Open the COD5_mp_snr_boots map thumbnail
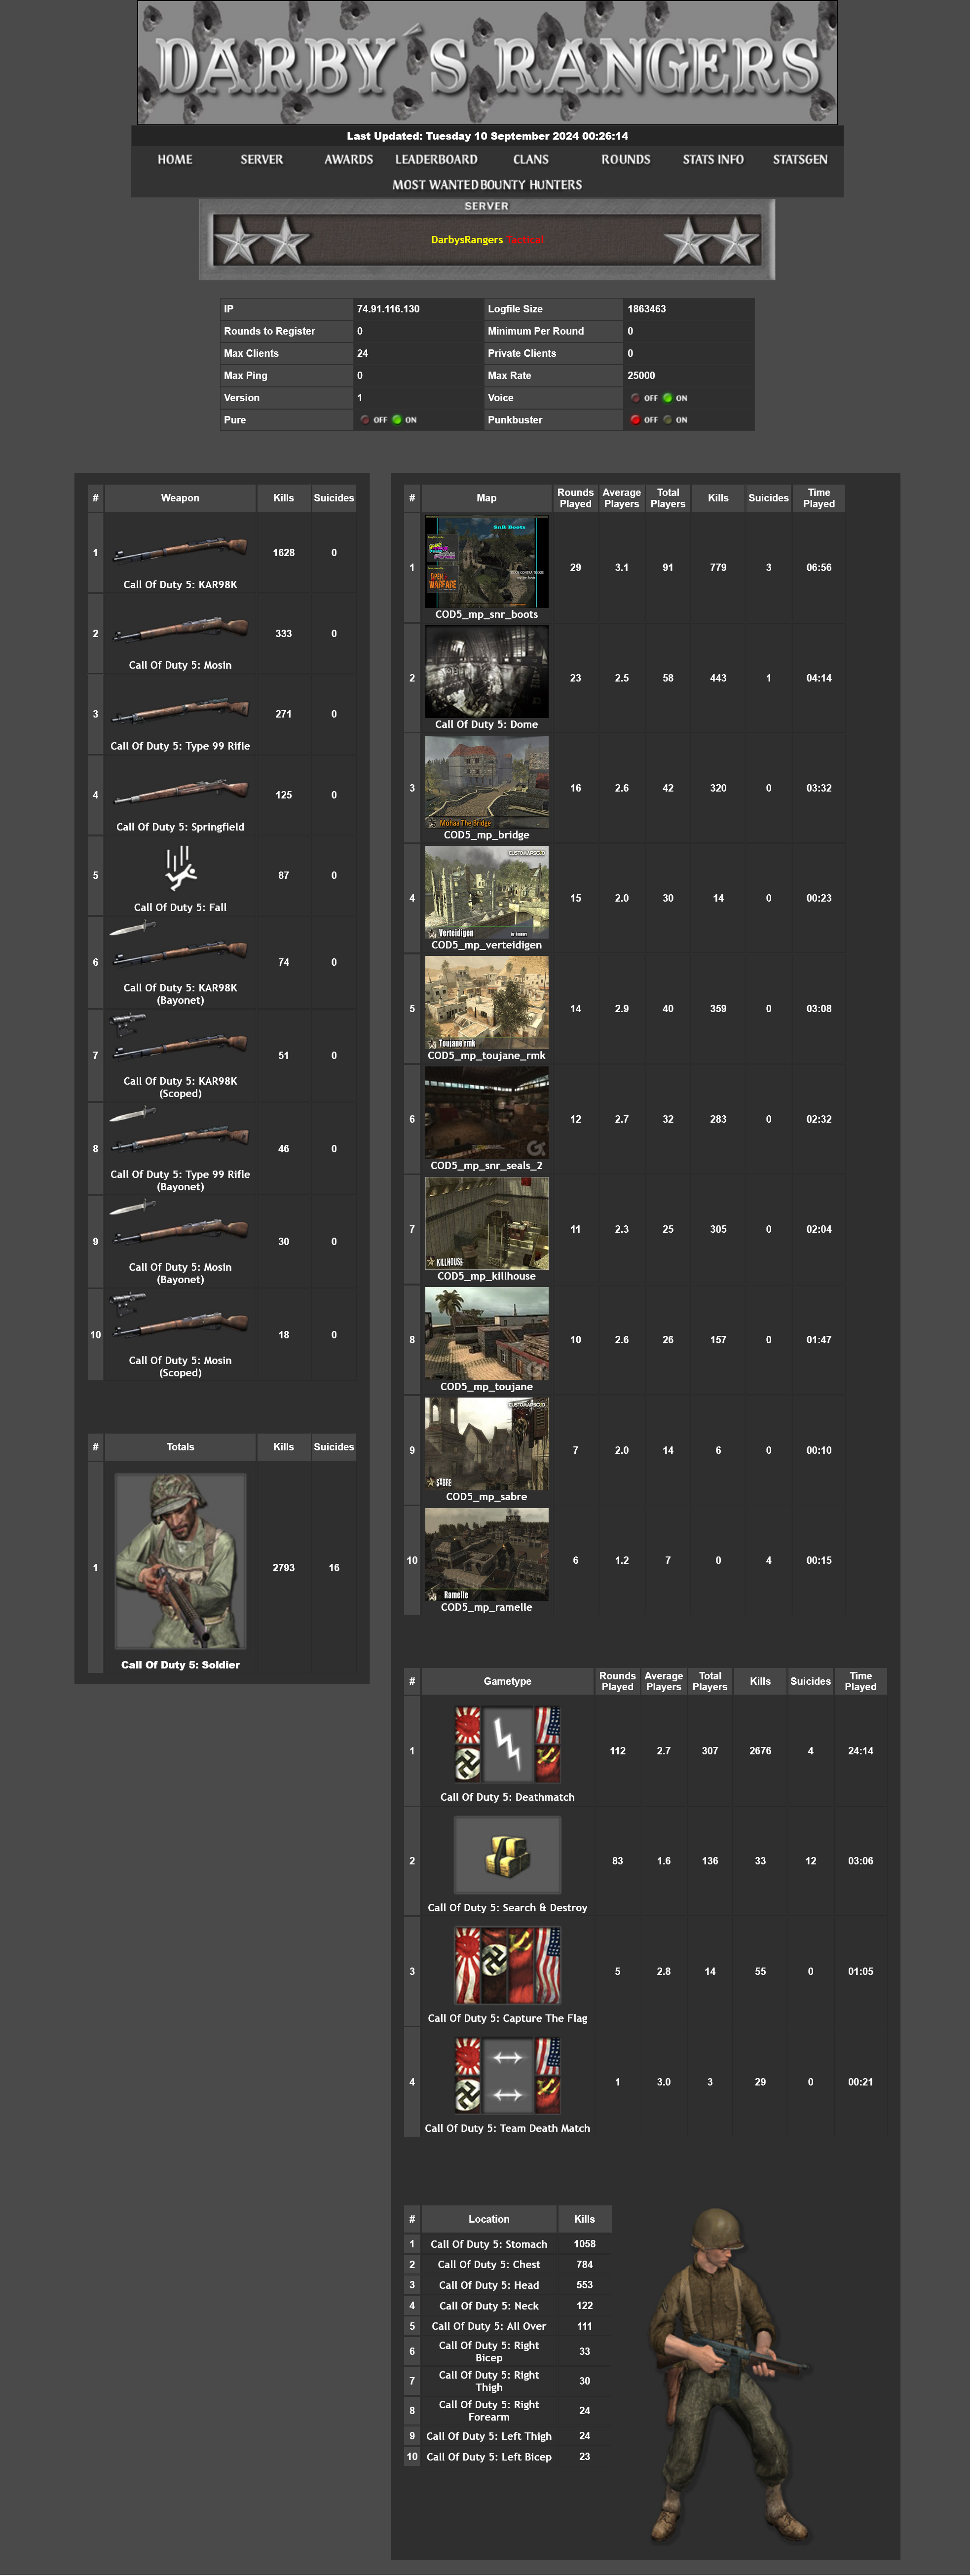 click(487, 561)
